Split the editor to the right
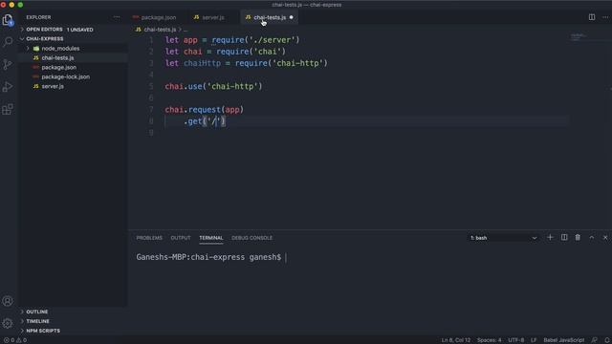This screenshot has width=612, height=344. pos(592,17)
